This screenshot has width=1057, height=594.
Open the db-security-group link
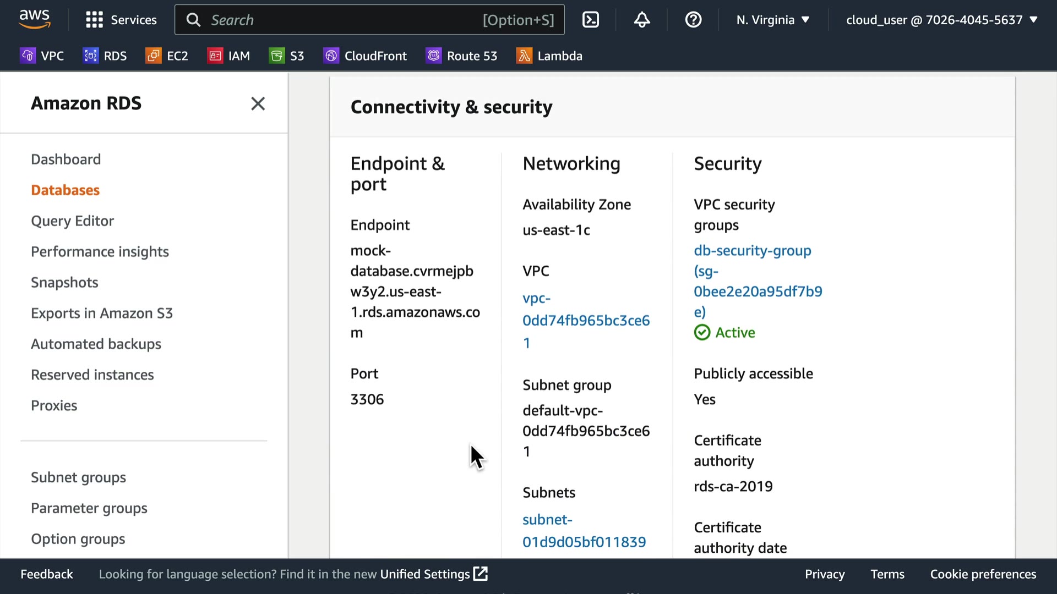pos(752,251)
